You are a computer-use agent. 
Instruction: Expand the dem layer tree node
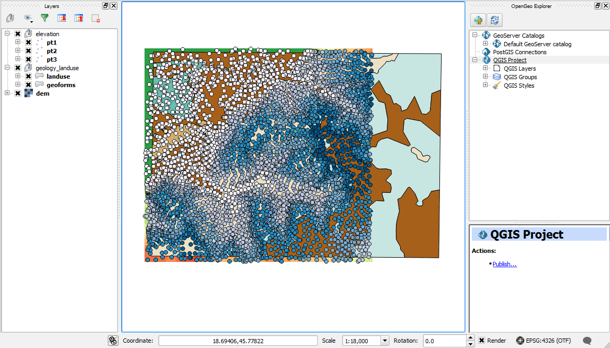[7, 94]
